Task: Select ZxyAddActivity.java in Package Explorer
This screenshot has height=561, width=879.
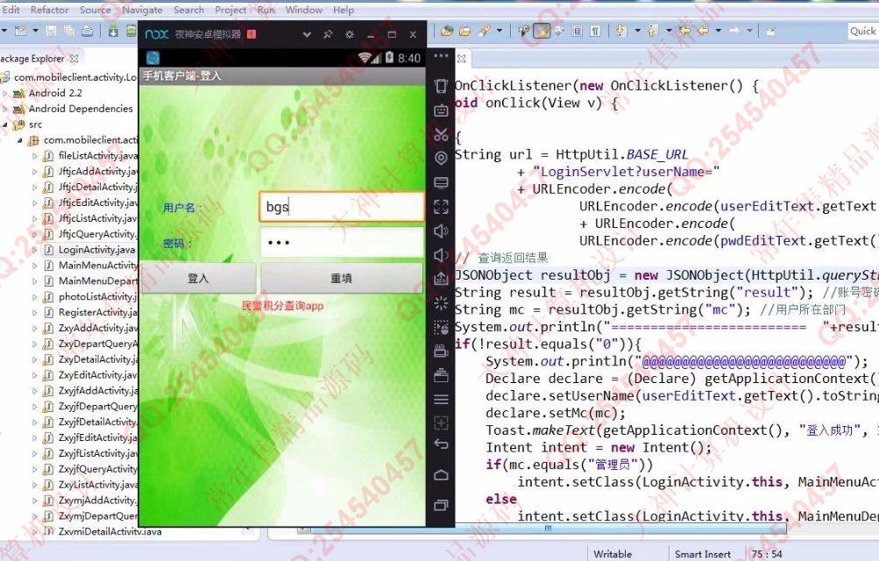Action: coord(97,329)
